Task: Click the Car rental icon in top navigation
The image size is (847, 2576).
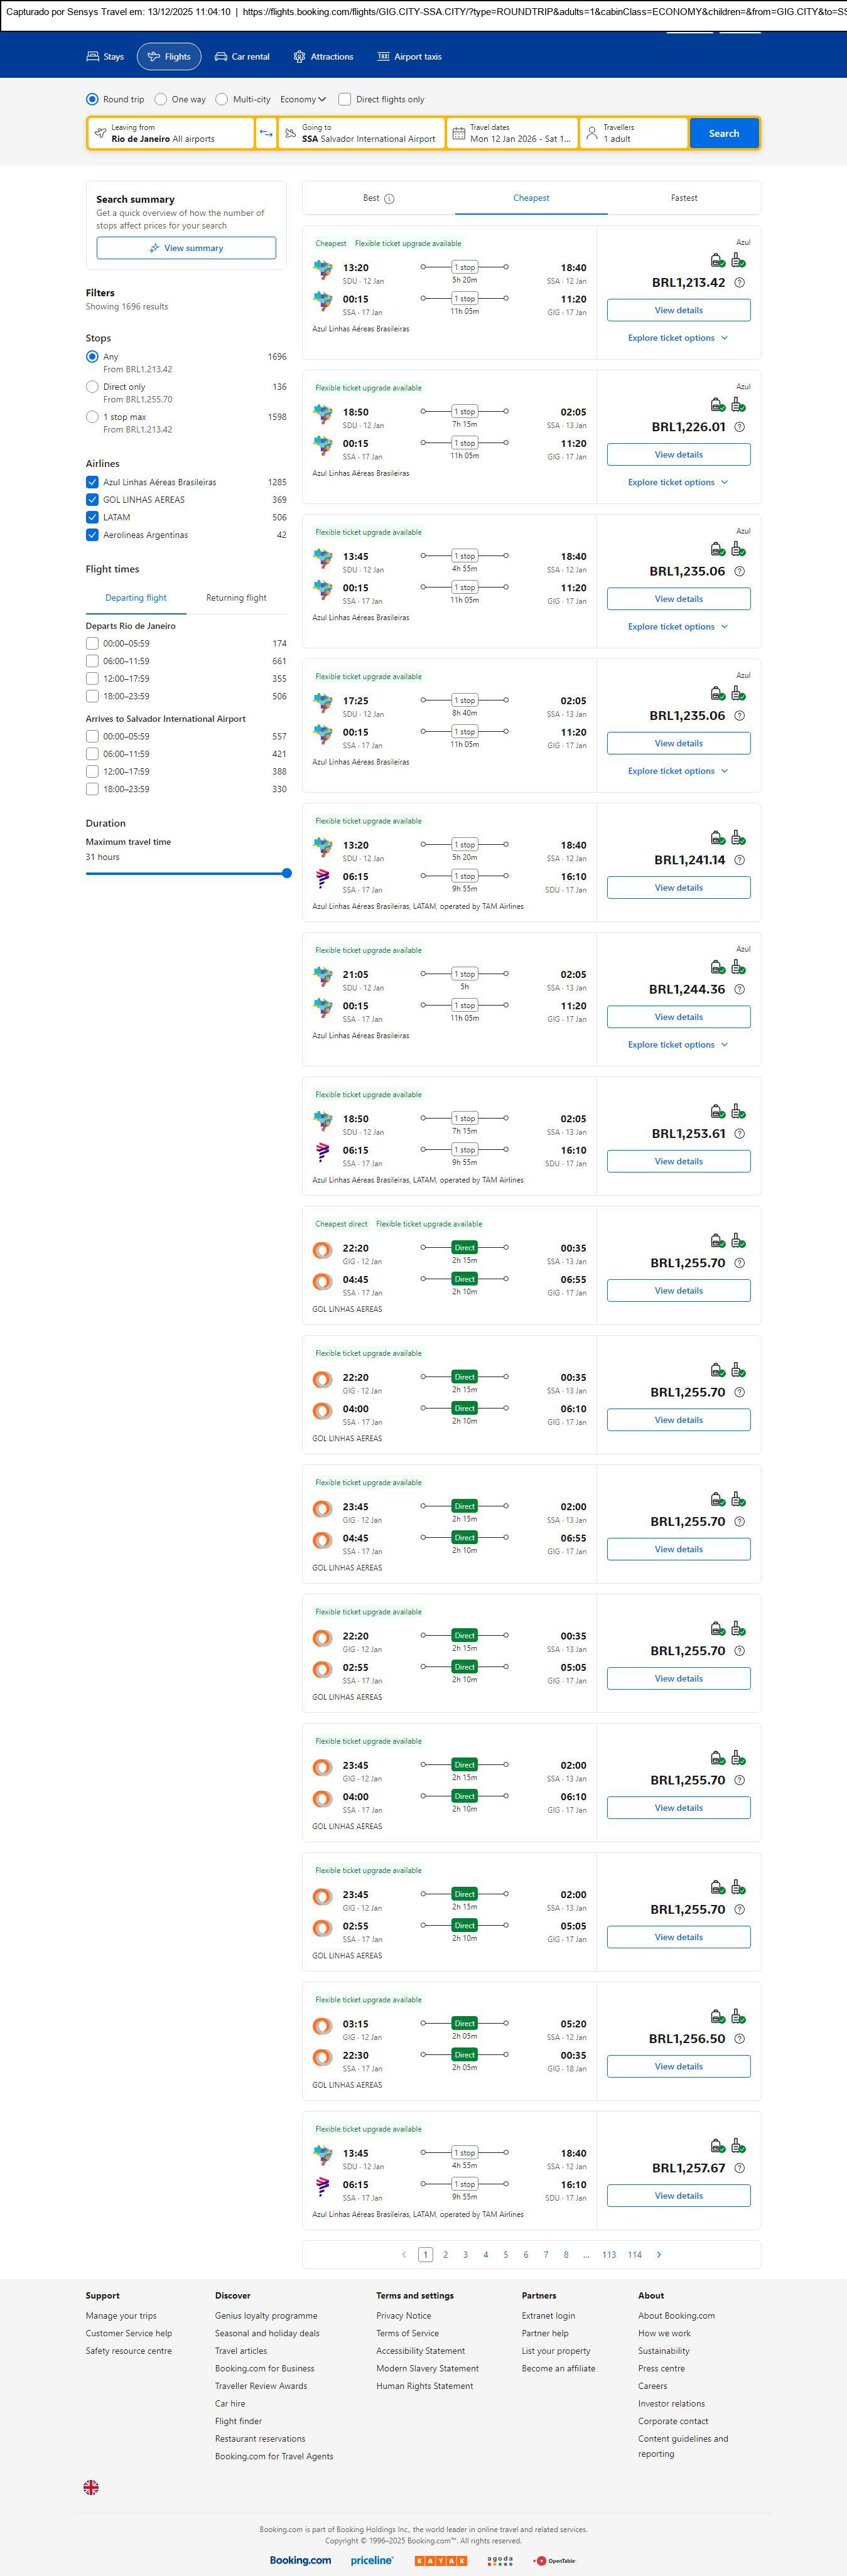Action: (x=221, y=57)
